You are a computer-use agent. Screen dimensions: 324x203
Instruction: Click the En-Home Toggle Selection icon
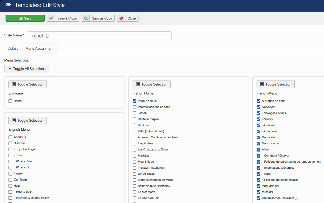coord(14,84)
